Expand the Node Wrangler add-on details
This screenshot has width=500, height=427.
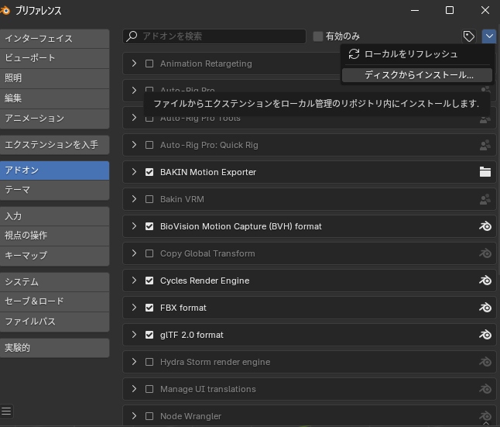(134, 416)
